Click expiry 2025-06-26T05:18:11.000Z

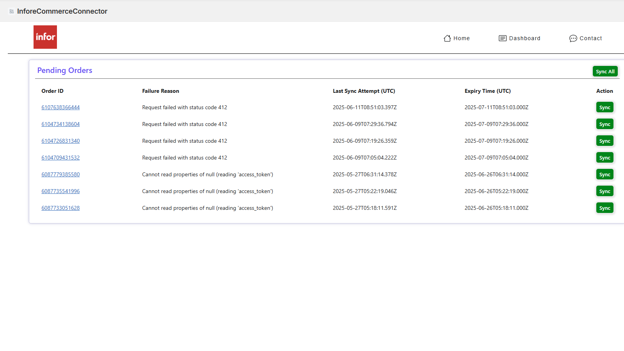[x=496, y=208]
